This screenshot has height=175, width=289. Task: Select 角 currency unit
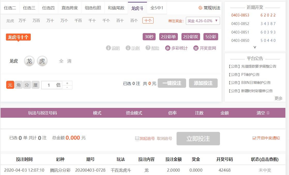click(19, 85)
